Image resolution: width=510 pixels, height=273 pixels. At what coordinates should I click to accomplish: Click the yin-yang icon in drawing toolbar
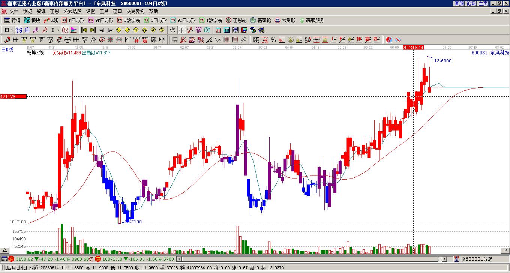[x=389, y=40]
